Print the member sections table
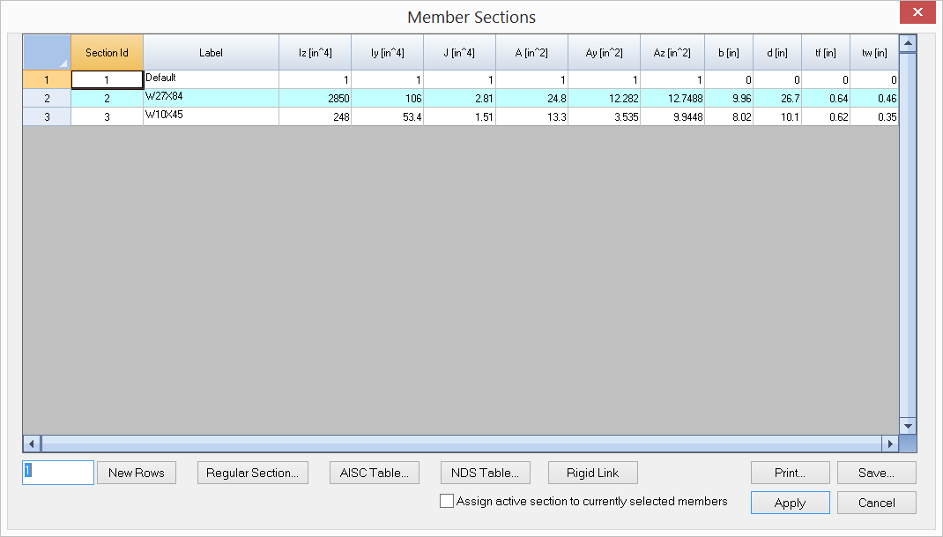943x537 pixels. tap(790, 473)
